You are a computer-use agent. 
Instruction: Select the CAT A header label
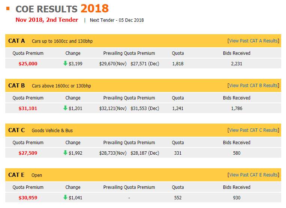pyautogui.click(x=16, y=41)
